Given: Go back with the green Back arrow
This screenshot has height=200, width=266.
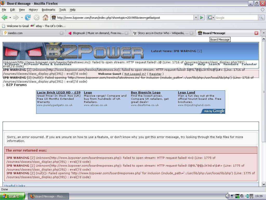Looking at the screenshot, I should pyautogui.click(x=4, y=17).
